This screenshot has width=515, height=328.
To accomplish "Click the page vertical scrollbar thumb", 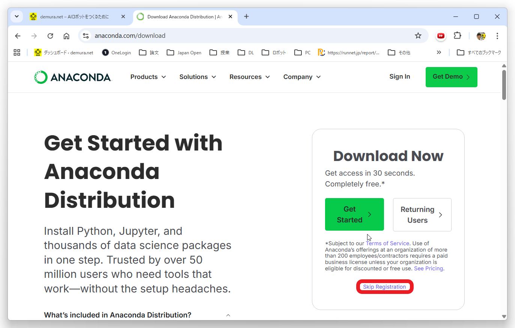I will tap(504, 84).
